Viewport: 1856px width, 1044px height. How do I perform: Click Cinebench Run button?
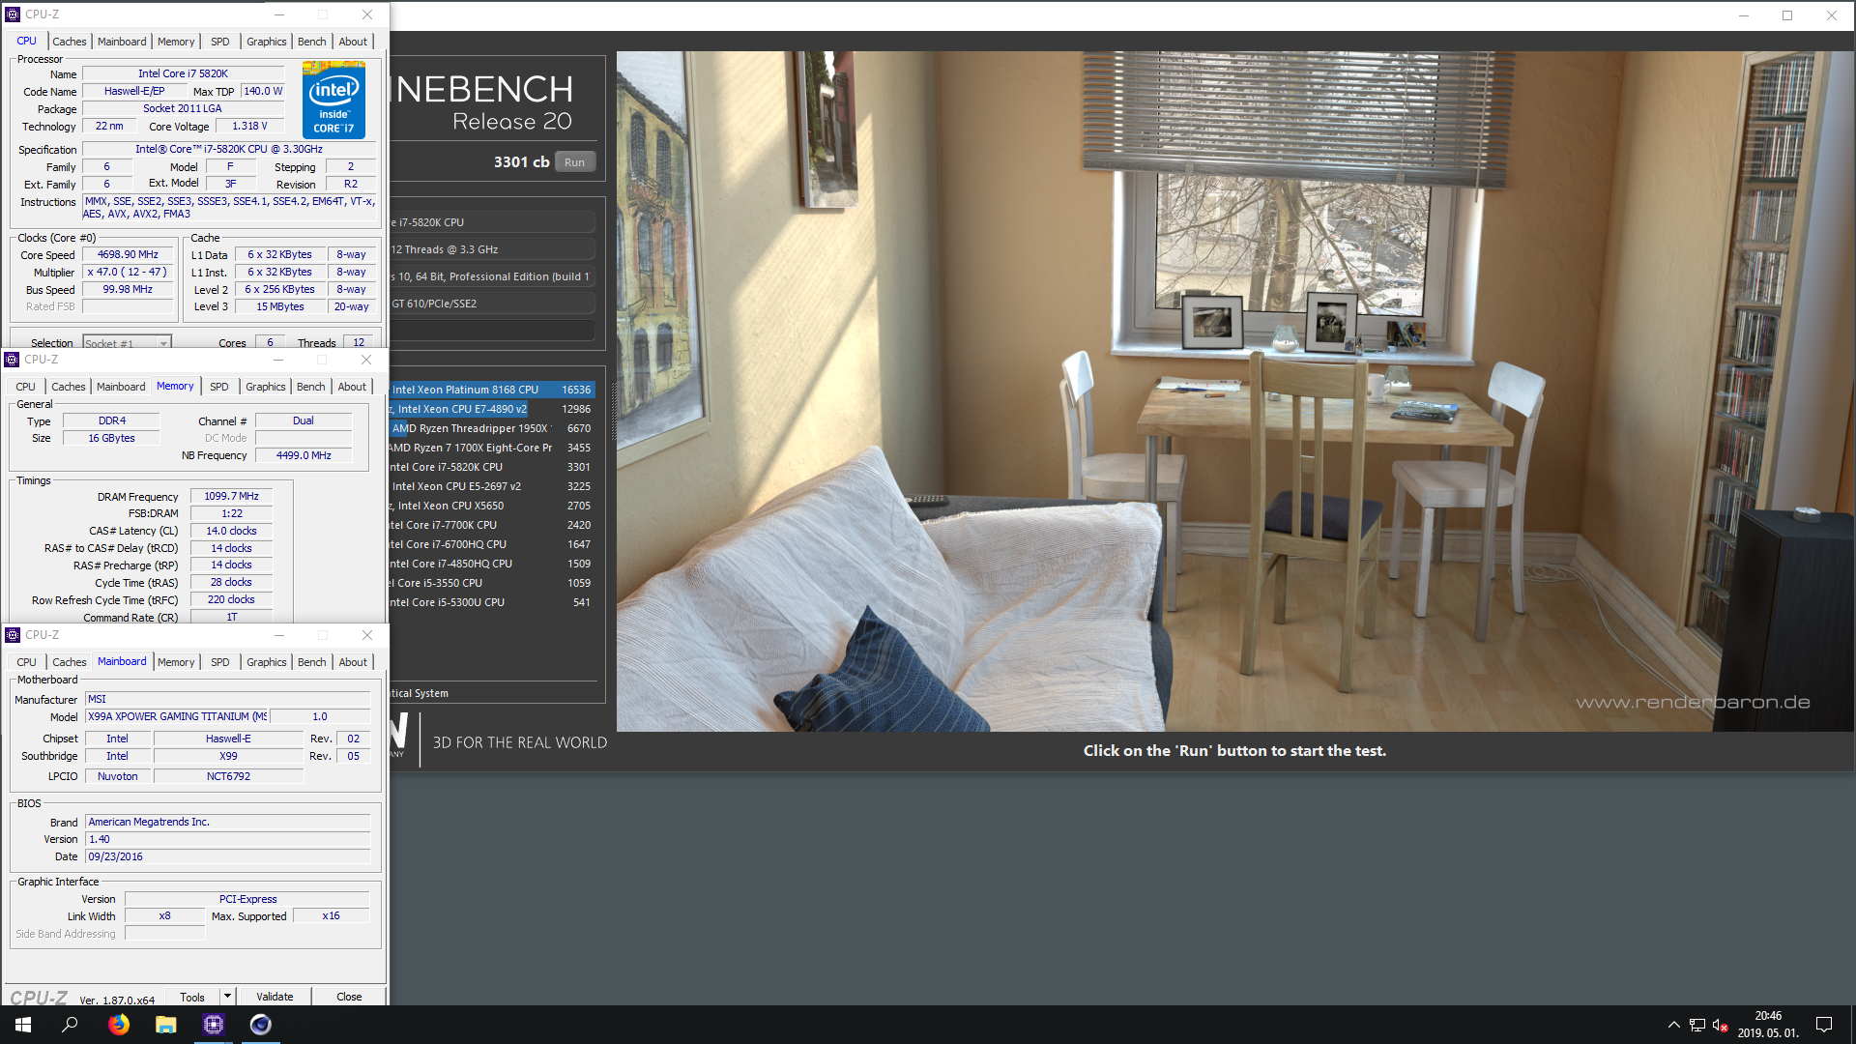pos(574,162)
